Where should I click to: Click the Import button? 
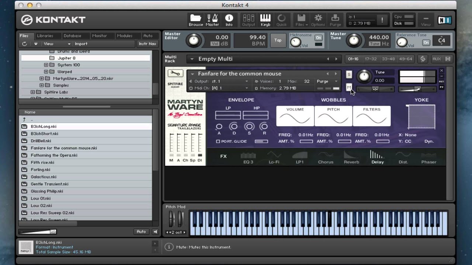tap(81, 44)
